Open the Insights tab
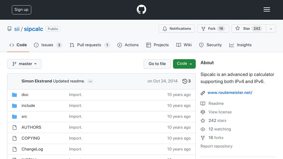Screen dimensions: 283x159 click(240, 45)
